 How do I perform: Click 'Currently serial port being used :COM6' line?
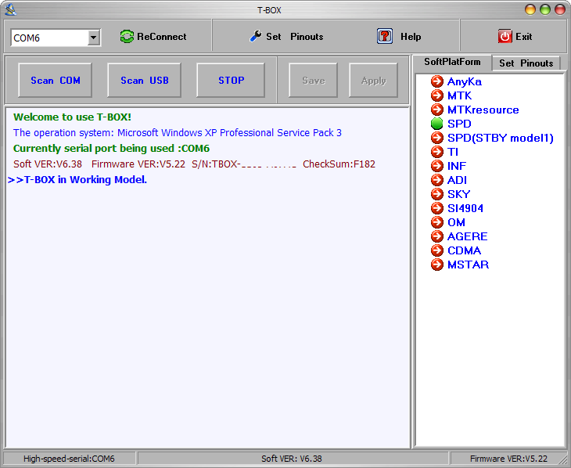tap(111, 149)
